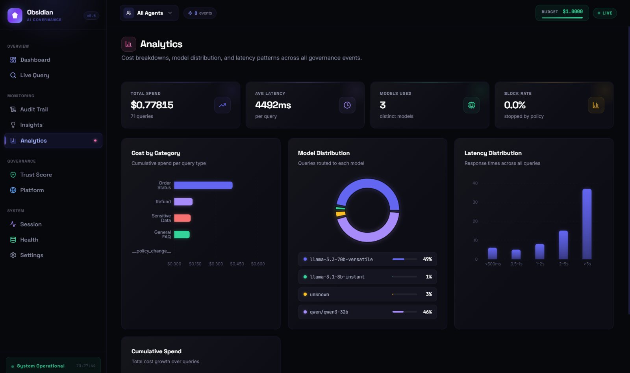Open Platform governance page
The height and width of the screenshot is (373, 630).
[x=53, y=190]
